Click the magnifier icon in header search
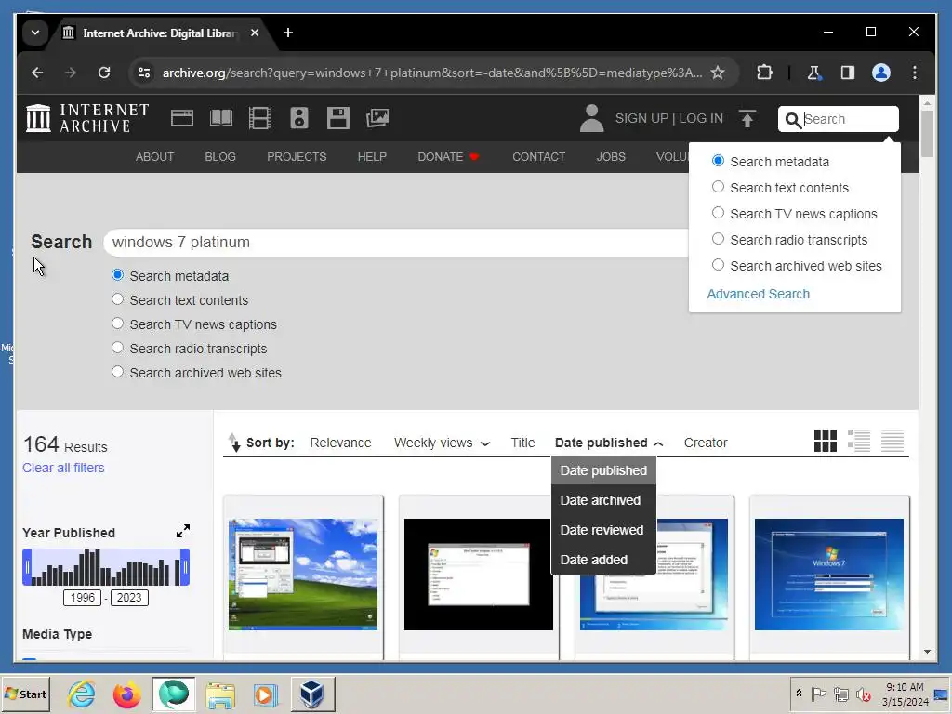 (x=793, y=120)
